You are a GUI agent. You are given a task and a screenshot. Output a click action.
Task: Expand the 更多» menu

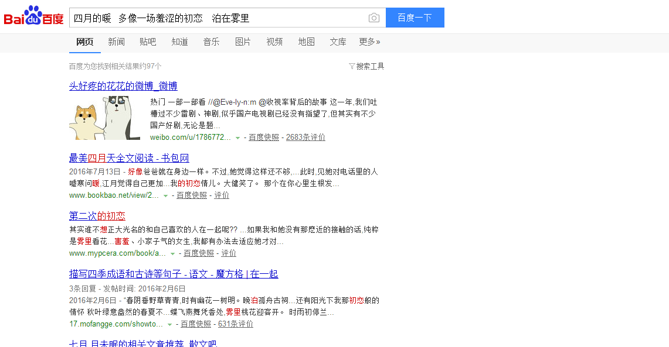click(369, 42)
